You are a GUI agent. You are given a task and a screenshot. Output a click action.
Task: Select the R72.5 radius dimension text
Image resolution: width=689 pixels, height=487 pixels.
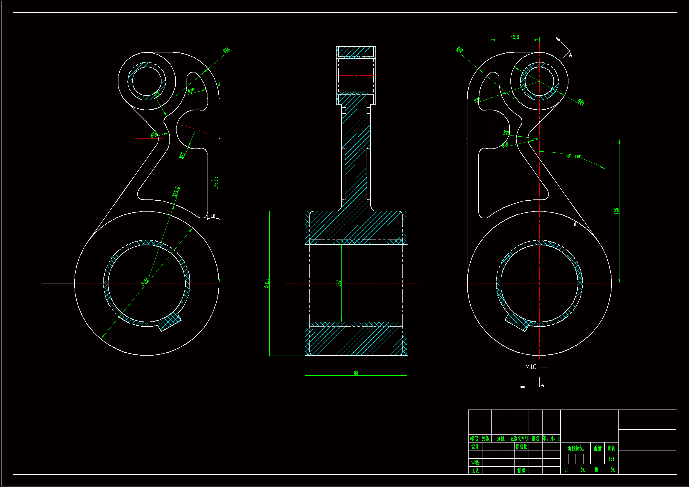[176, 192]
